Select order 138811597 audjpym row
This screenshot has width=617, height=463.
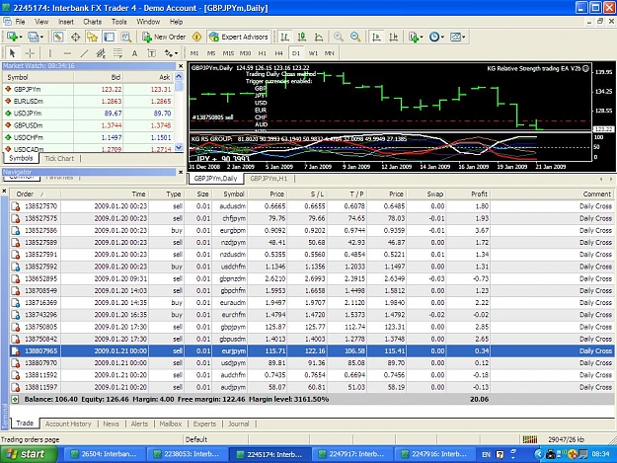312,387
